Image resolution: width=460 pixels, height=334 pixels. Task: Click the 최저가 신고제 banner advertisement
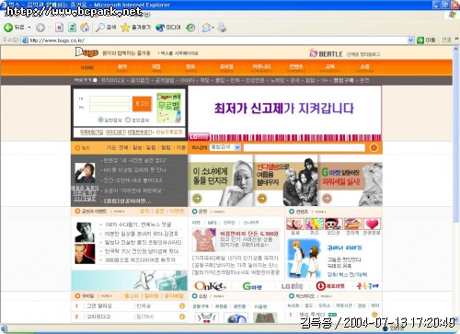[284, 113]
